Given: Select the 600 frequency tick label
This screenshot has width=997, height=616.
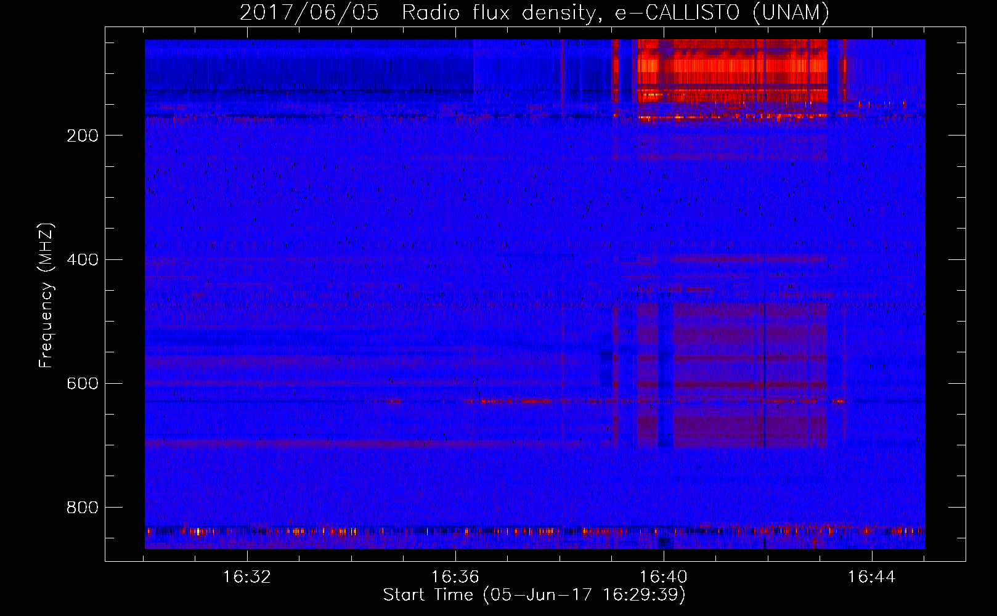Looking at the screenshot, I should [83, 383].
